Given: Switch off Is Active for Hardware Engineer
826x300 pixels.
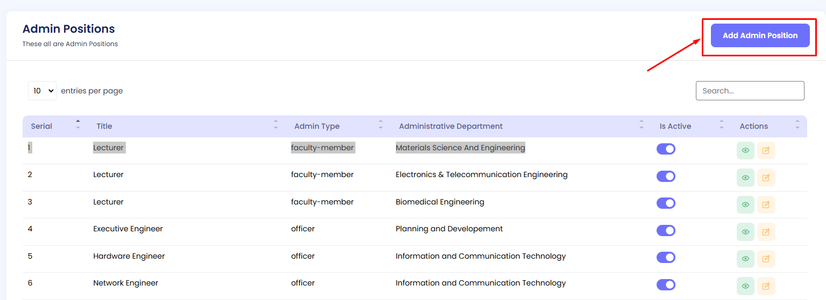Looking at the screenshot, I should (666, 258).
